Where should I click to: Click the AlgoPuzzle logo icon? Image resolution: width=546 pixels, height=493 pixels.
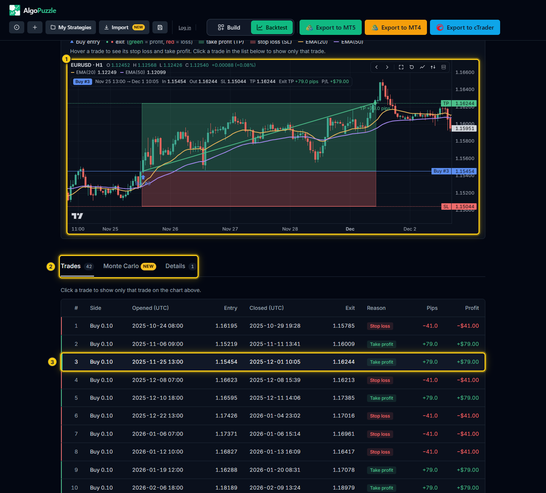pyautogui.click(x=15, y=10)
